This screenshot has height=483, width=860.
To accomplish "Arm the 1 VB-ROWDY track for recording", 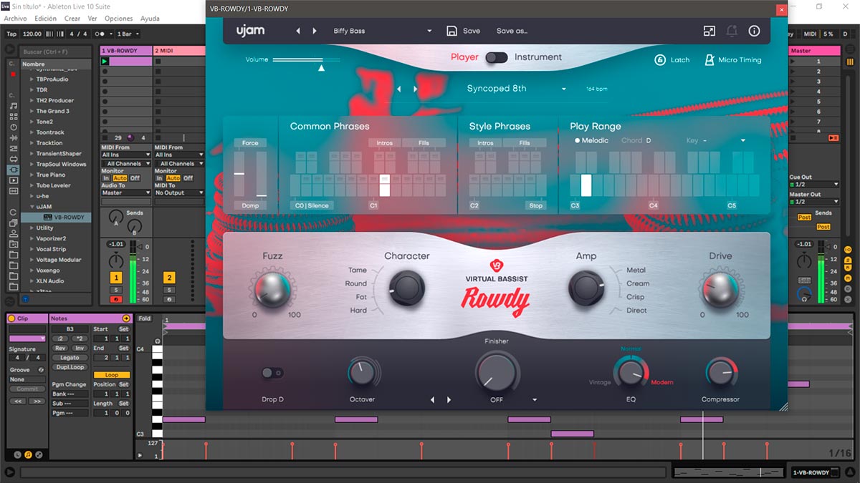I will pos(115,299).
